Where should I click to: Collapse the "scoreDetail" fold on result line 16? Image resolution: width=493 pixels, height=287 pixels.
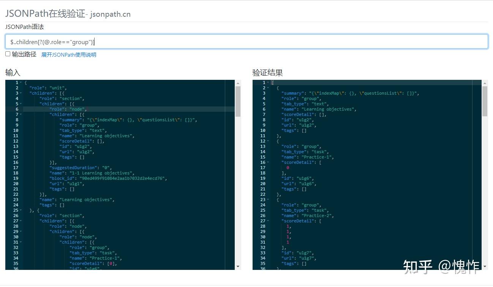click(x=267, y=162)
